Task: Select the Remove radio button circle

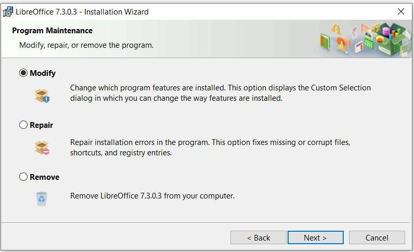Action: pos(23,177)
